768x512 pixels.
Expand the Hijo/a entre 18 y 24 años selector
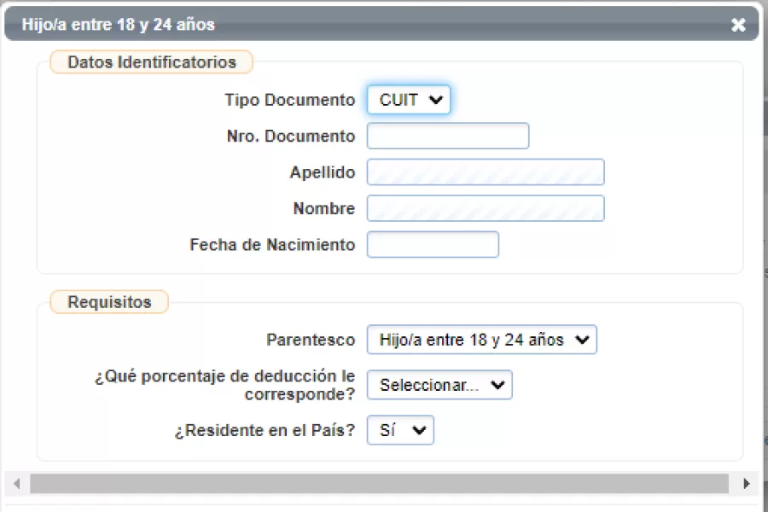click(x=482, y=339)
